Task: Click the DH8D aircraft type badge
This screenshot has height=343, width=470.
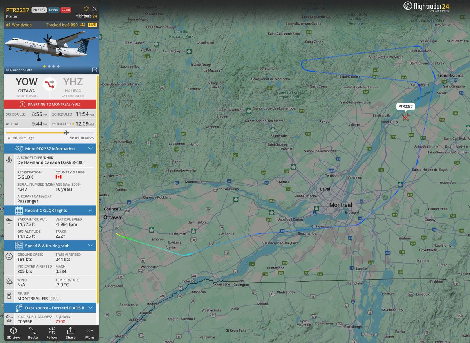Action: coord(53,10)
